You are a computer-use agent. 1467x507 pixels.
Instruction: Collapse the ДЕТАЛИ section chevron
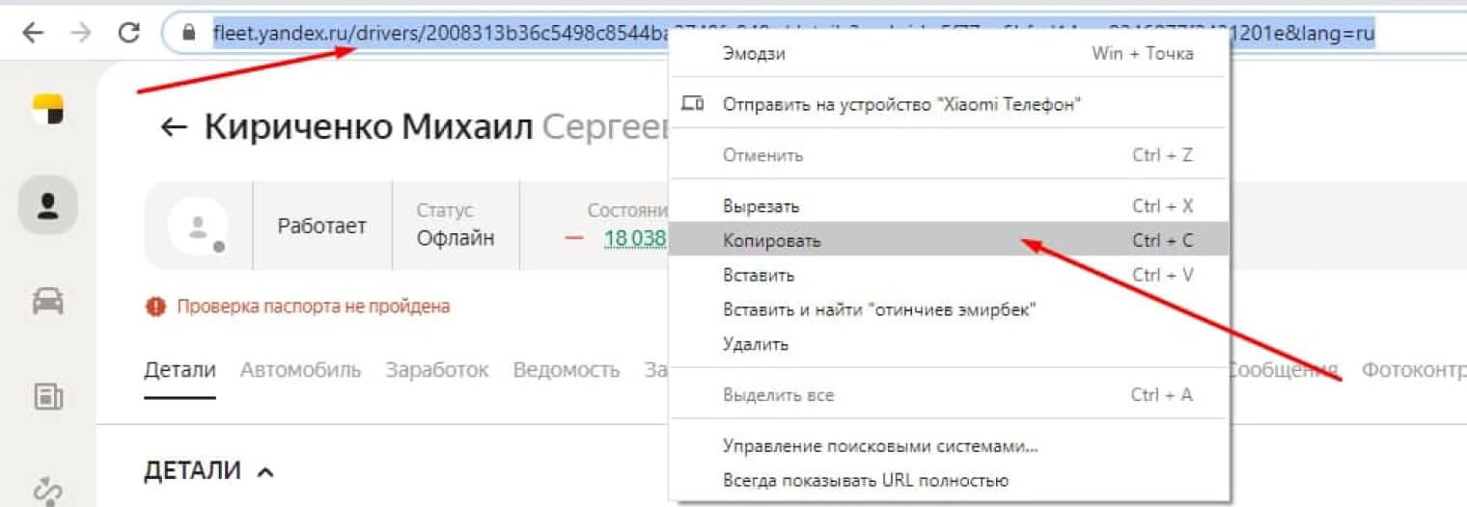pyautogui.click(x=265, y=471)
